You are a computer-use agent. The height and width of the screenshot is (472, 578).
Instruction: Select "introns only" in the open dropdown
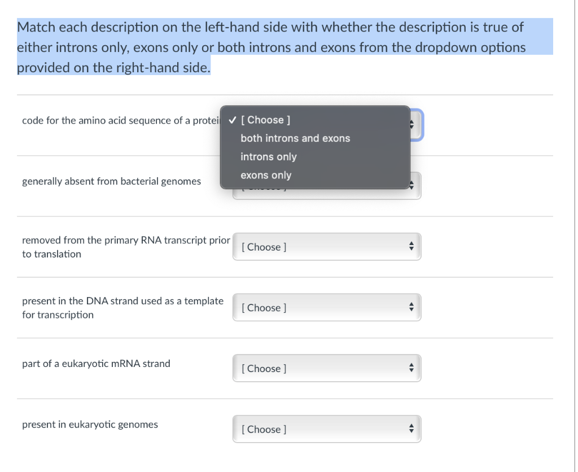[x=268, y=157]
